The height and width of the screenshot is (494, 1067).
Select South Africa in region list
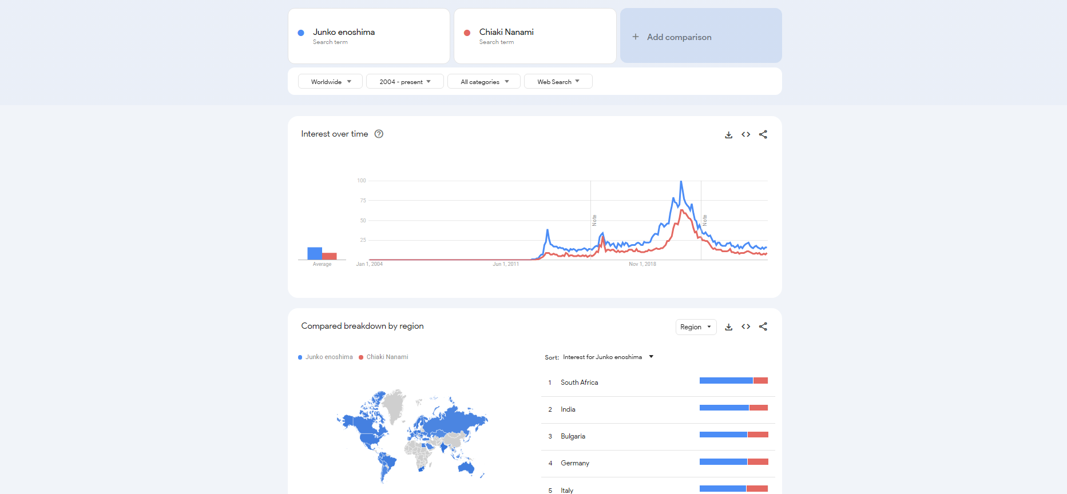point(579,383)
